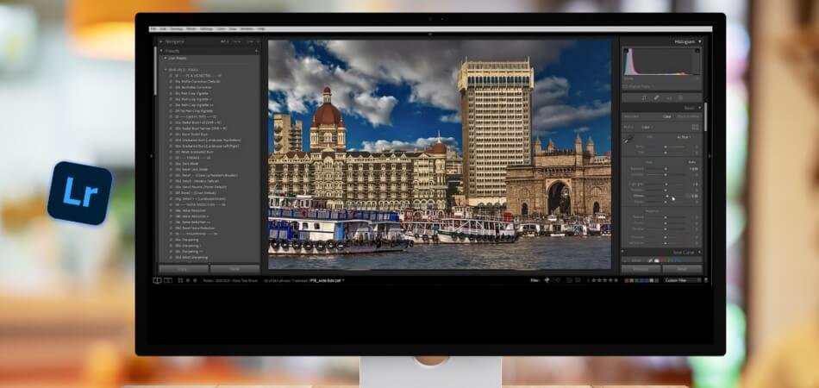Select the Red Eye Correction tool
819x388 pixels.
[669, 97]
